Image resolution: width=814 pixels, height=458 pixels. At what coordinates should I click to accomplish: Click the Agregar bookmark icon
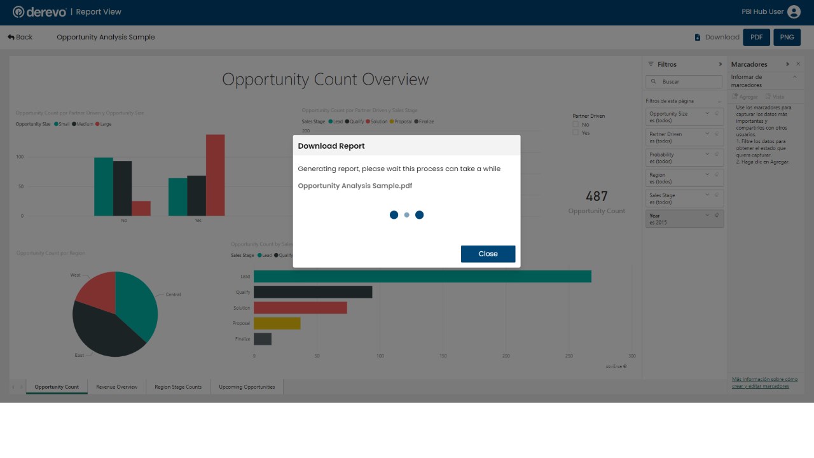click(x=735, y=97)
